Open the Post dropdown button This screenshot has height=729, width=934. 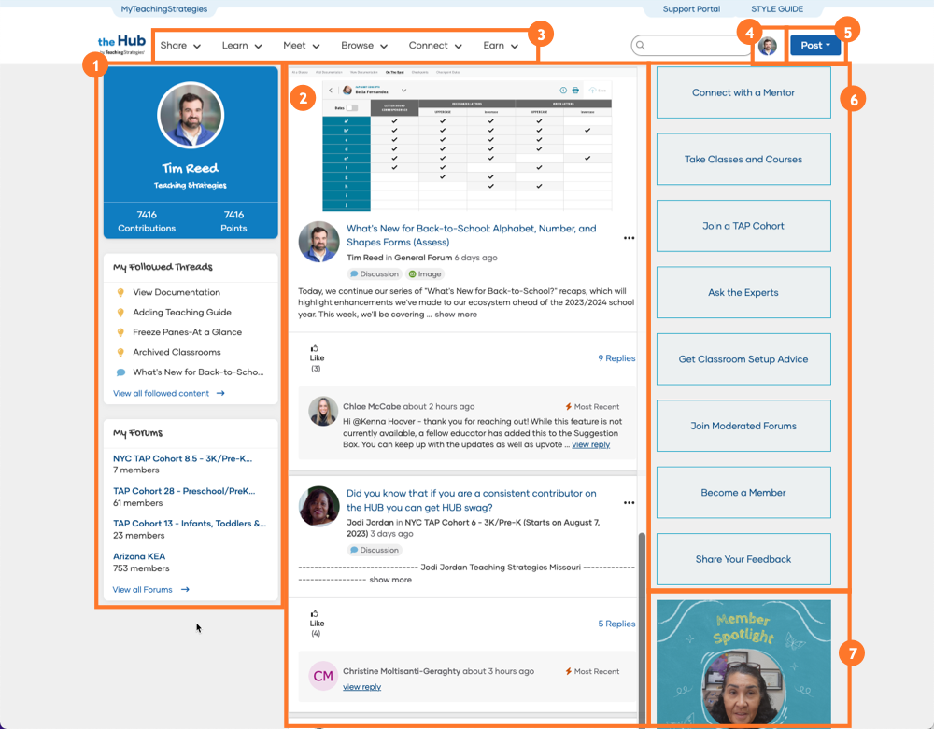(x=815, y=46)
